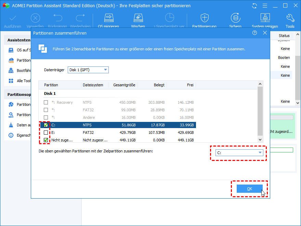
Task: Select the E: FAT32 partition row
Action: tap(118, 133)
